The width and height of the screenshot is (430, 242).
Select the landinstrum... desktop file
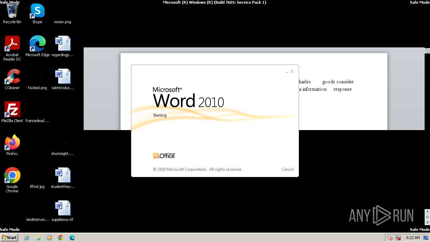[x=37, y=216]
